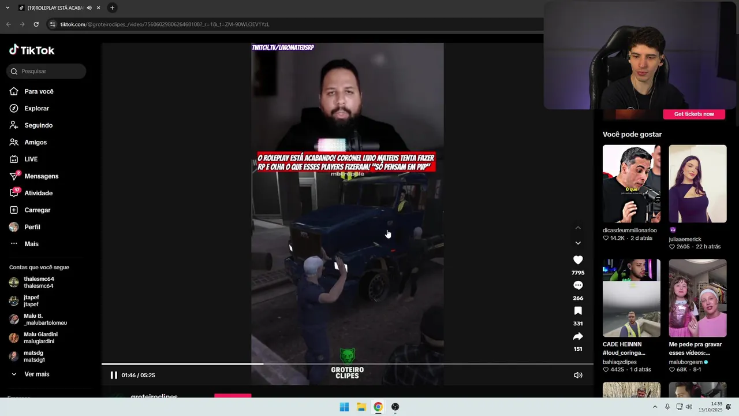Click the Pesquisar search field
Viewport: 739px width, 416px height.
point(46,71)
